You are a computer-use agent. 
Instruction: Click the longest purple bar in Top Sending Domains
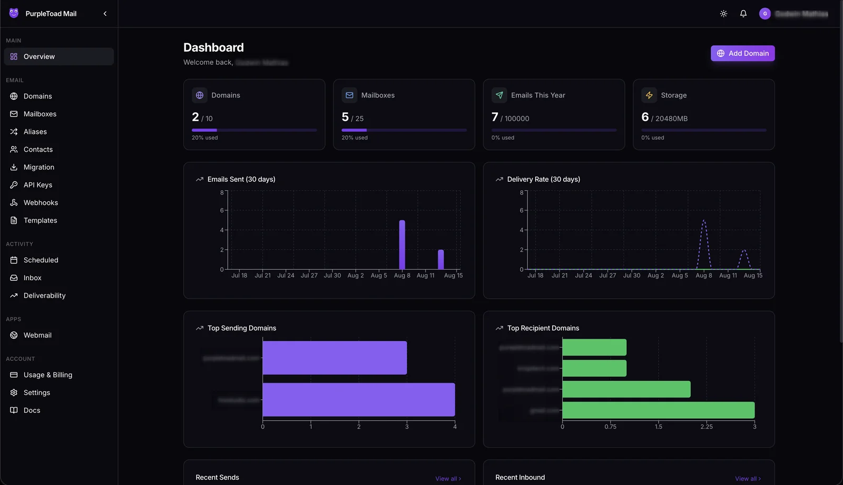point(359,400)
